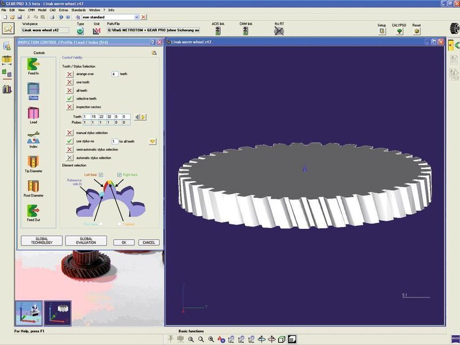The height and width of the screenshot is (345, 460).
Task: Toggle 'semi-automatic stylus selection' option
Action: pos(70,149)
